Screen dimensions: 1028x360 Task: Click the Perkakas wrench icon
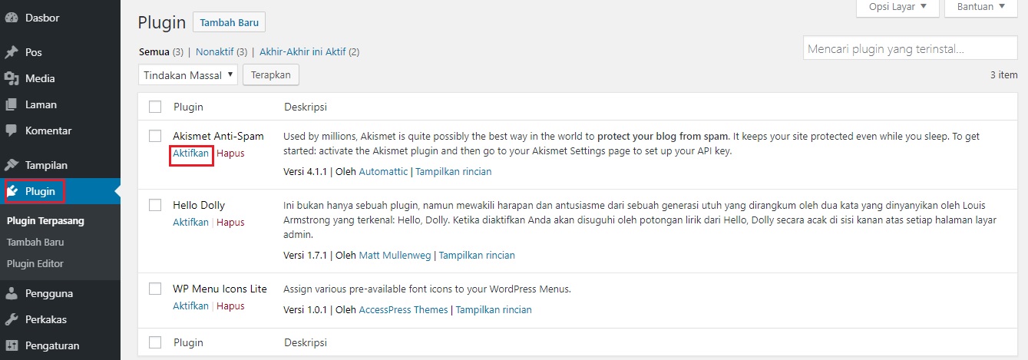12,319
